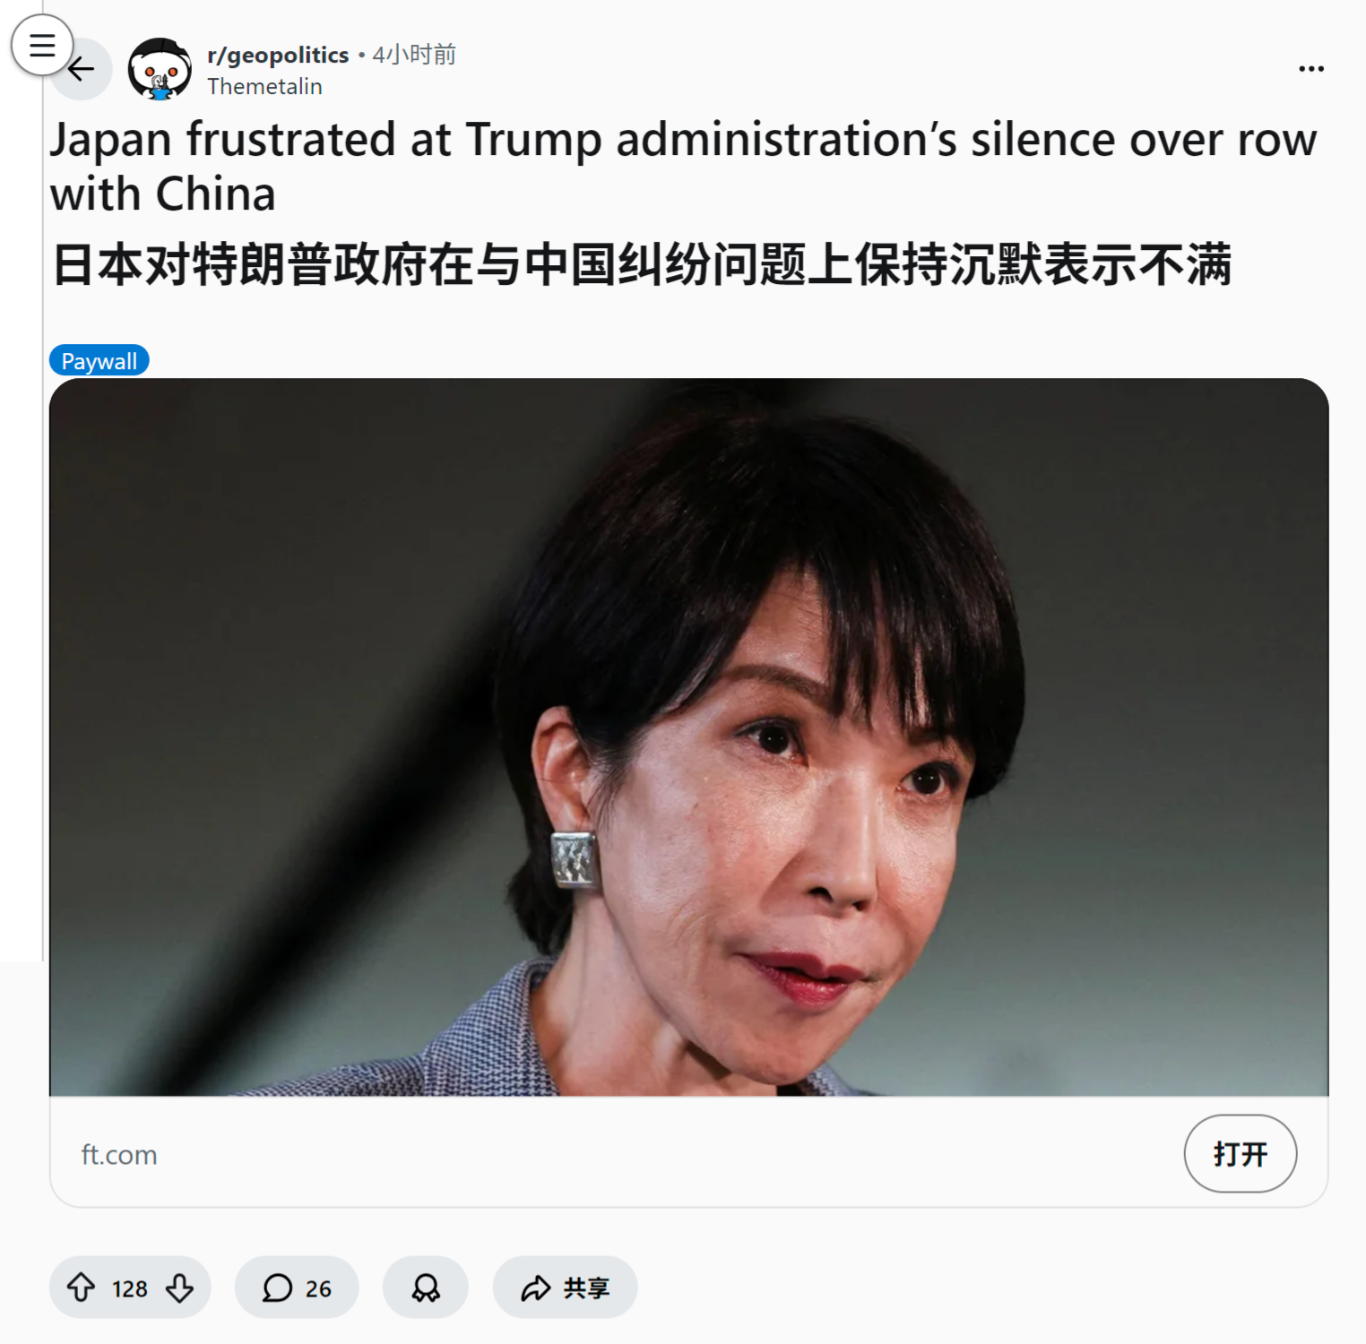Open the hamburger sidebar menu
The height and width of the screenshot is (1344, 1366).
point(42,45)
